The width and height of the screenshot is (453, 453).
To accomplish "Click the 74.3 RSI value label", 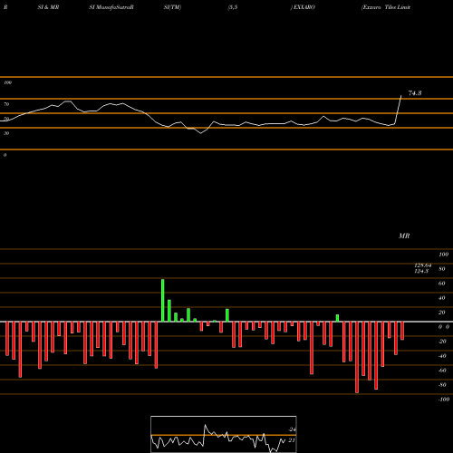I will pyautogui.click(x=415, y=93).
